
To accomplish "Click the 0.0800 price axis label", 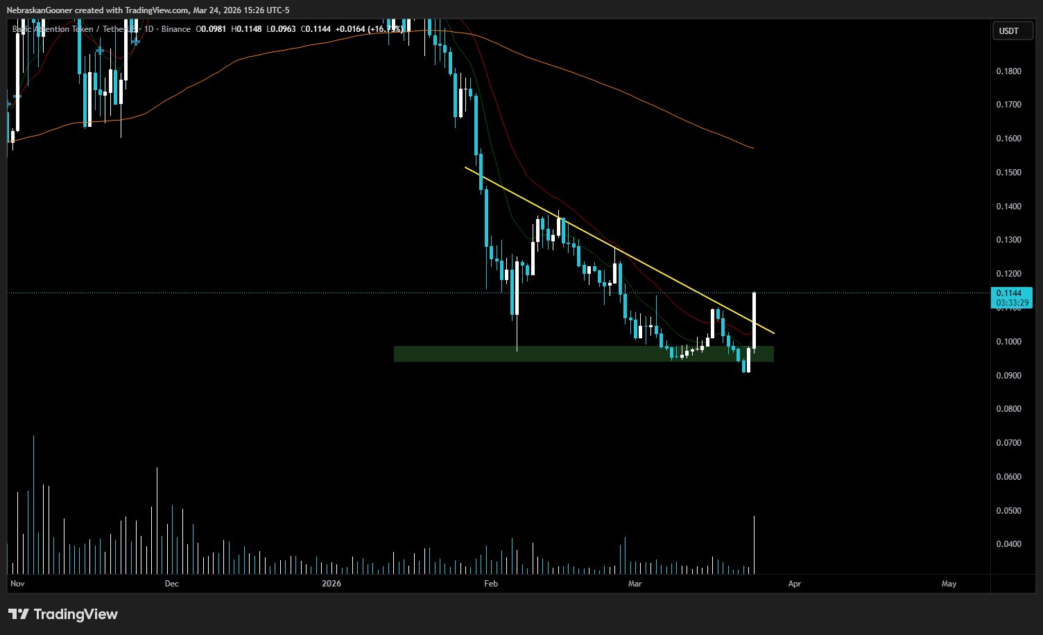I will point(1008,409).
